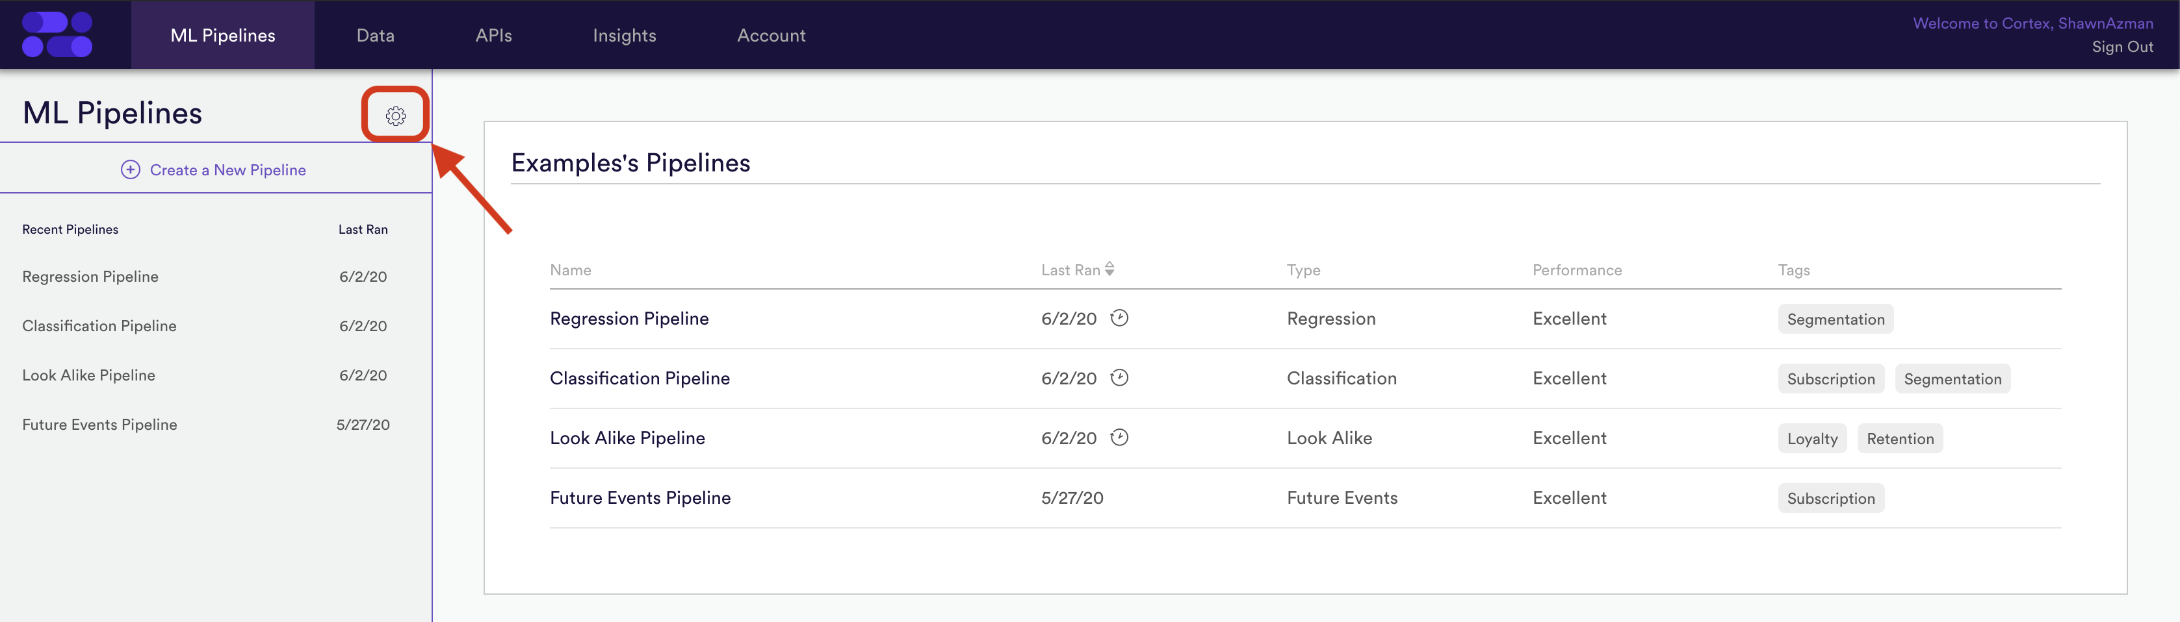Open Regression Pipeline in the main table
Screen dimensions: 2180x622
[x=629, y=319]
